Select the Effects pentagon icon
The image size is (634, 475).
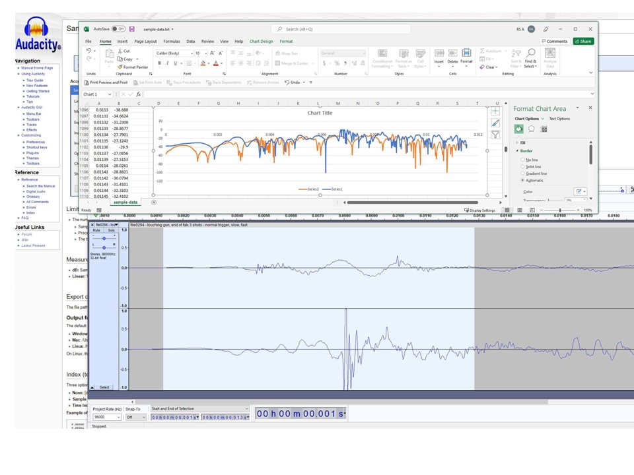pyautogui.click(x=531, y=129)
